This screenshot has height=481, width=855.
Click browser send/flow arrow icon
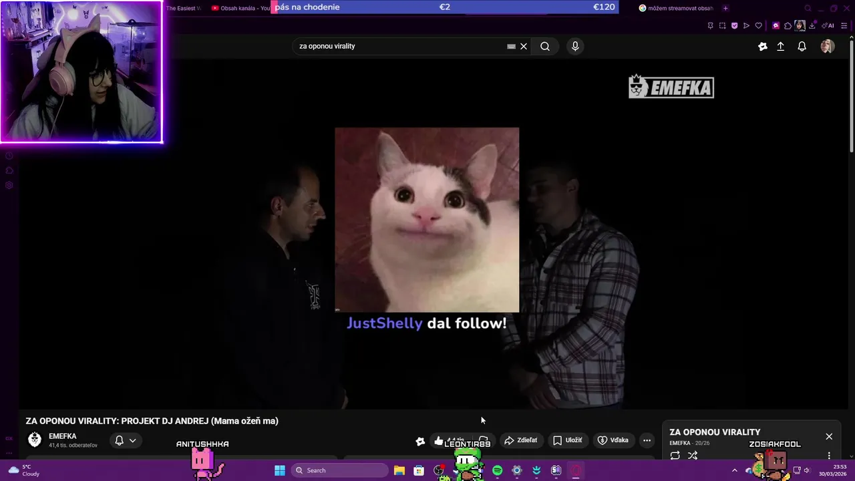point(746,25)
